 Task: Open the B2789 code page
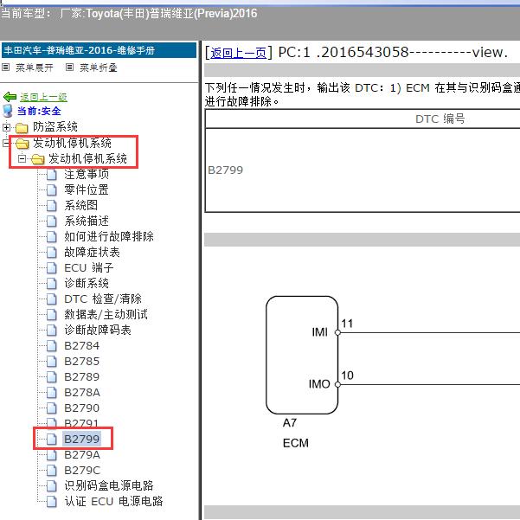pos(82,376)
